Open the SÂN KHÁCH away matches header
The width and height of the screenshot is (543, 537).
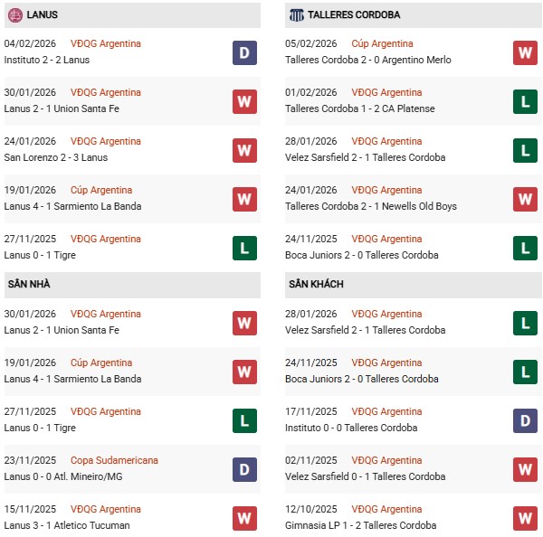pyautogui.click(x=413, y=285)
